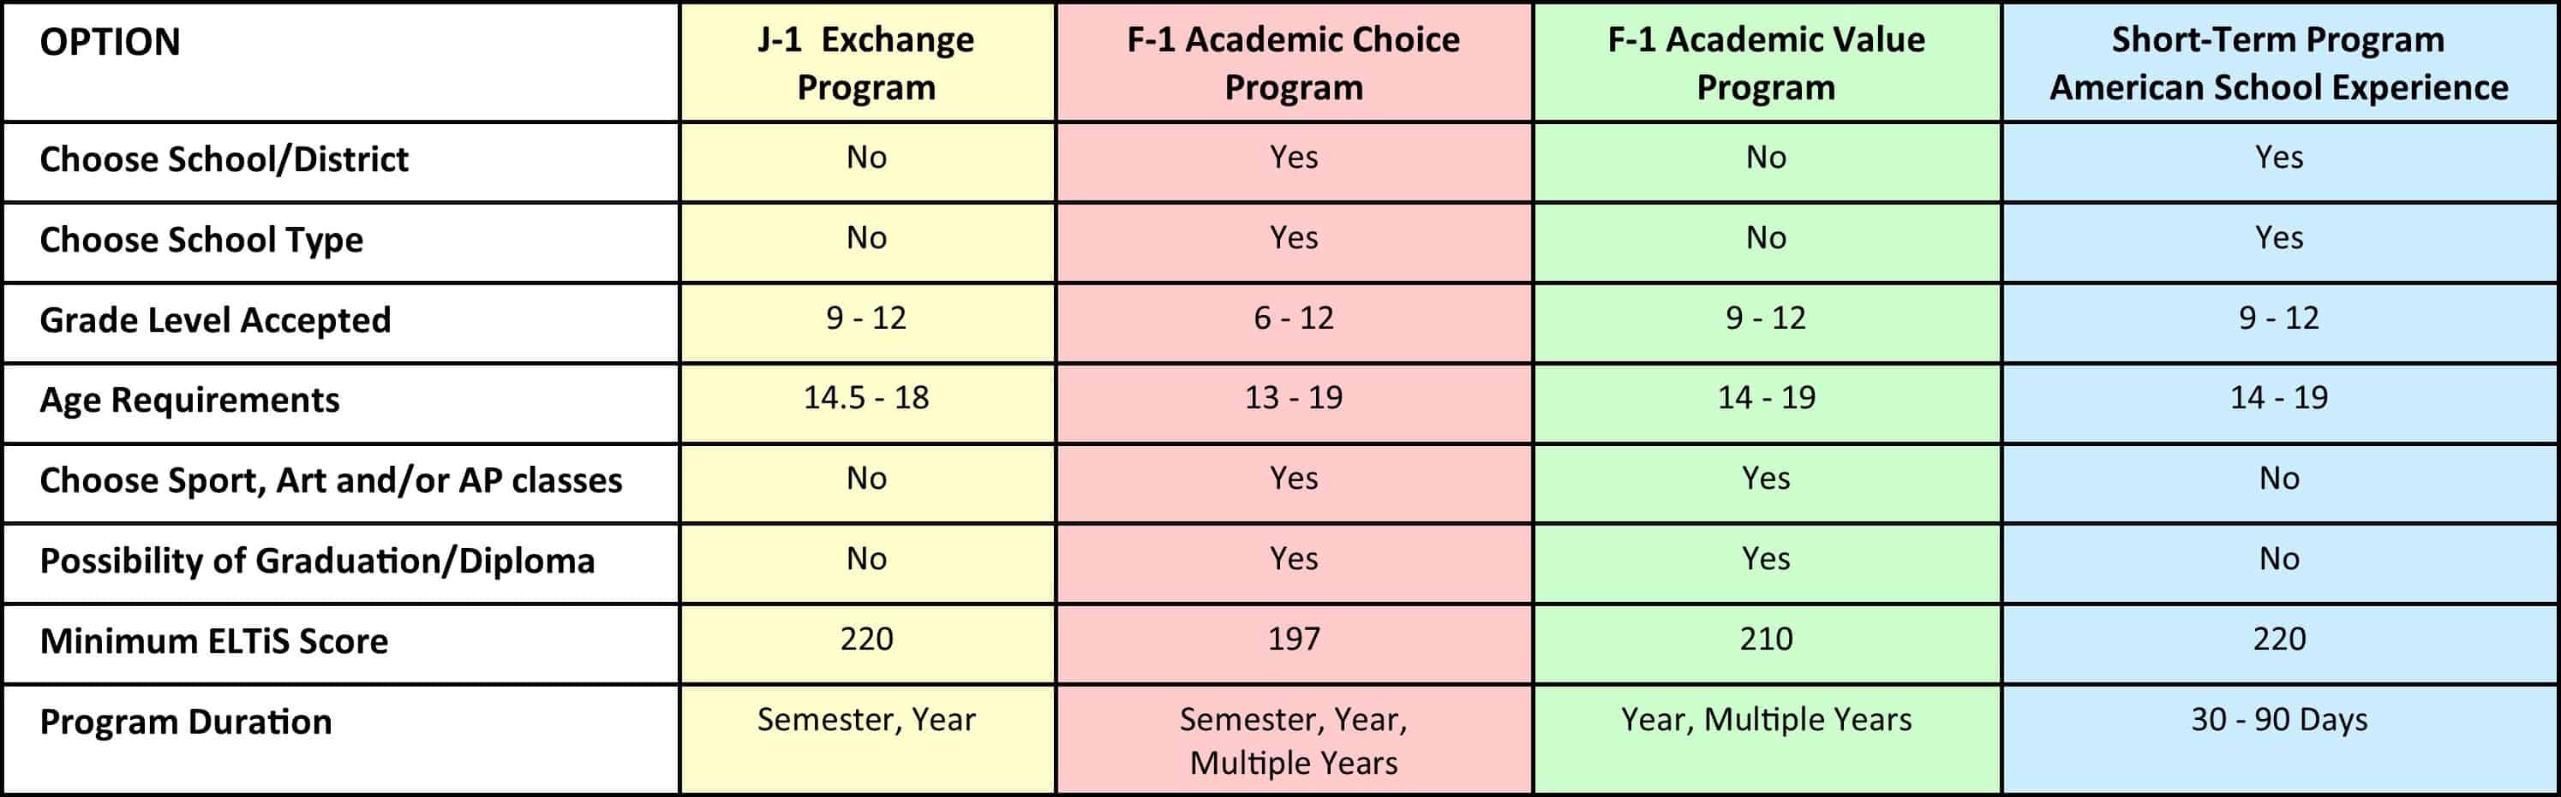The image size is (2561, 797).
Task: Click the Possibility of Graduation/Diploma row label
Action: (317, 562)
